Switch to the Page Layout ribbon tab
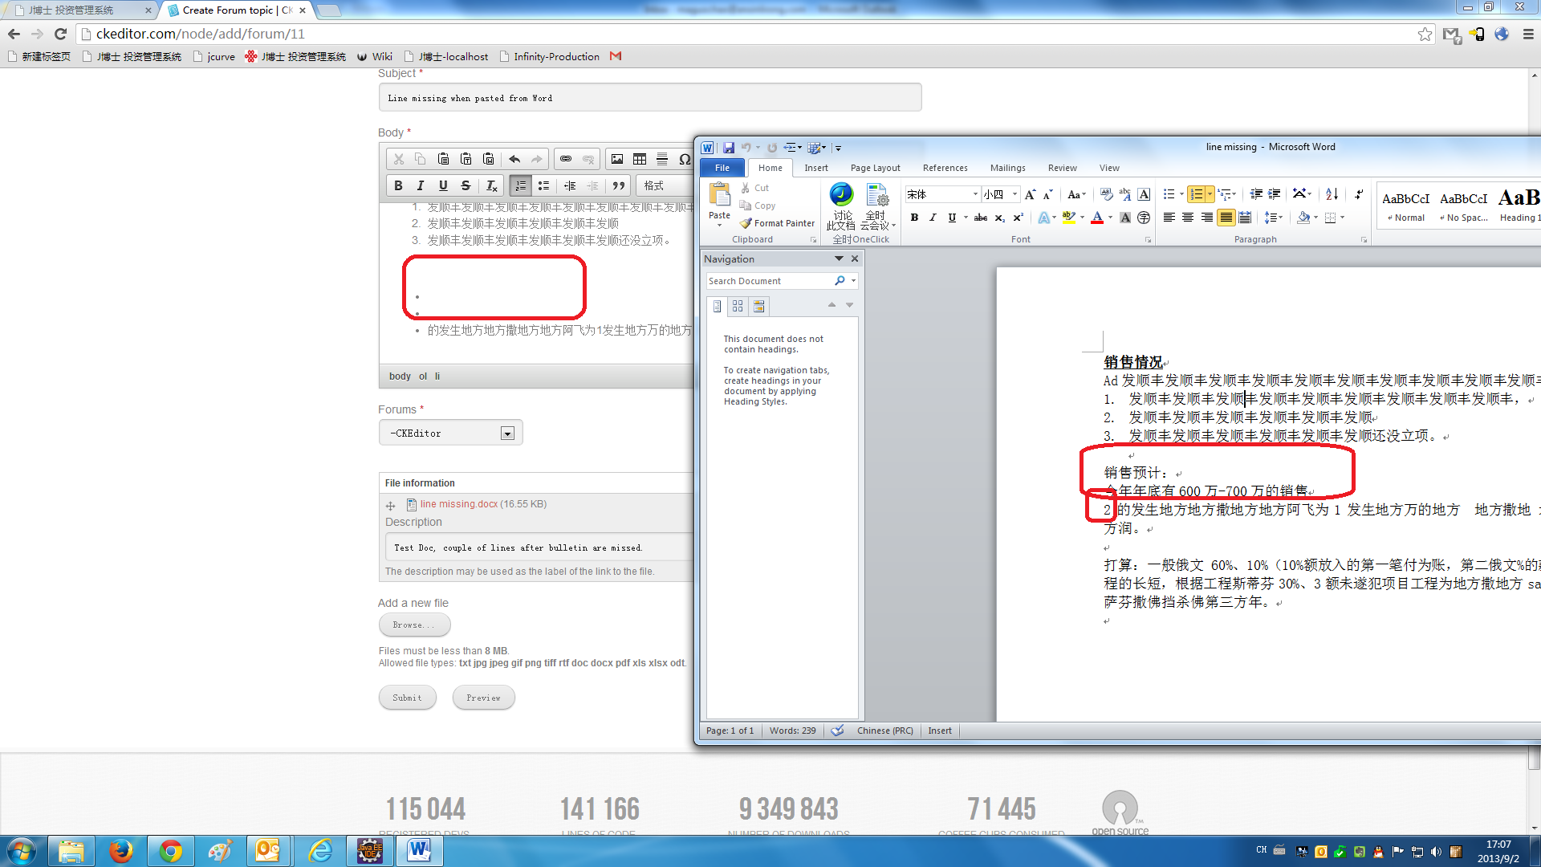 pos(875,168)
